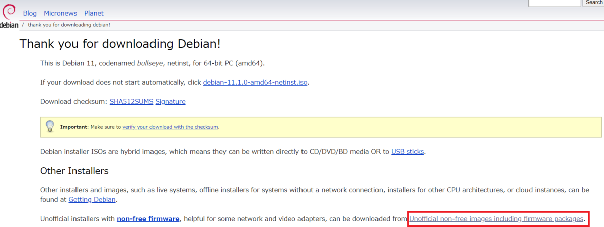Click the bold 'Important' word in the note box

[74, 127]
